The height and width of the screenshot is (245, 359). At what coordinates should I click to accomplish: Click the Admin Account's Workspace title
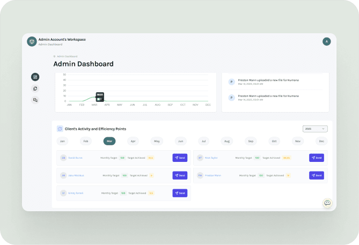coord(62,40)
